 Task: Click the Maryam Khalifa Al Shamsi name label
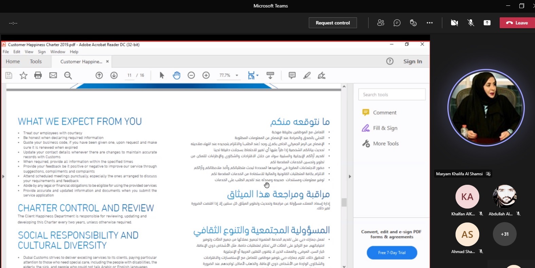tap(459, 174)
